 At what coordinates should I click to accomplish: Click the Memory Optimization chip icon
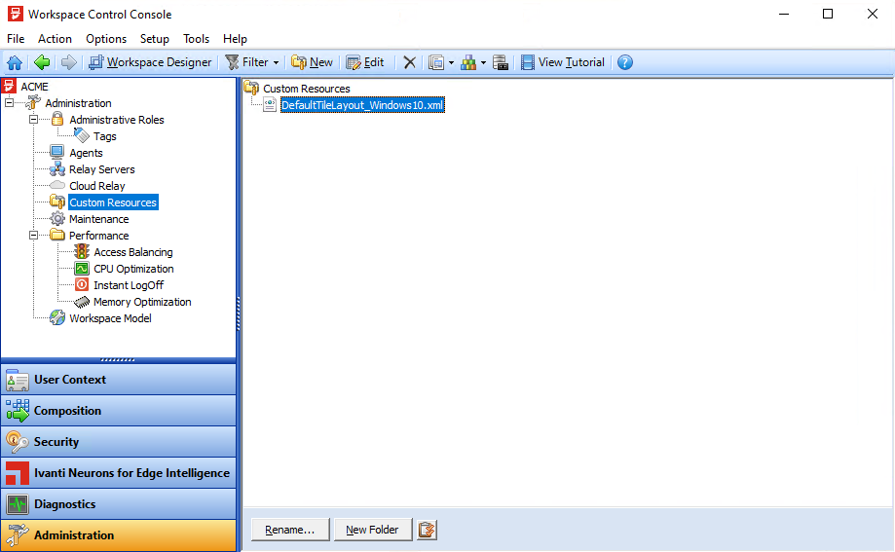coord(82,302)
